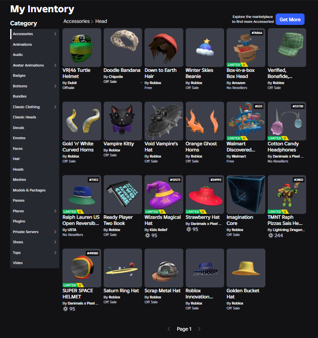Select the Audio category

[35, 55]
